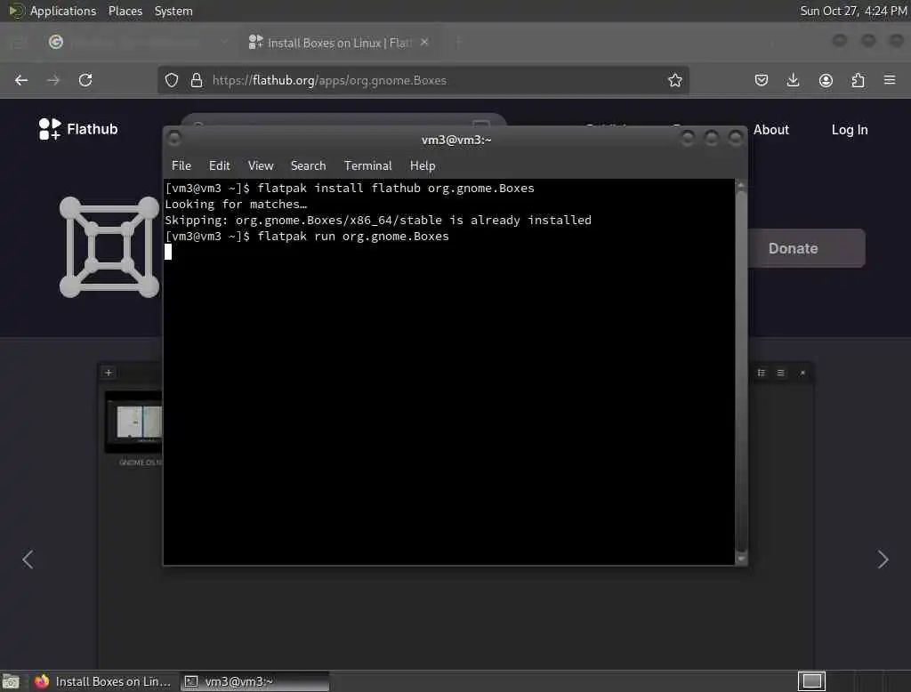Click the terminal scrollbar down arrow
The width and height of the screenshot is (911, 692).
(x=741, y=559)
